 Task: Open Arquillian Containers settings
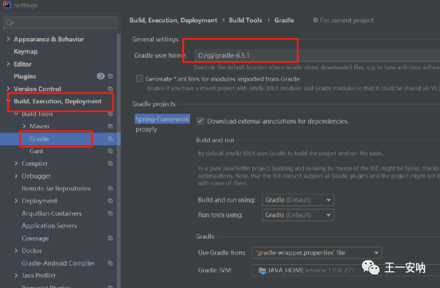pyautogui.click(x=52, y=213)
